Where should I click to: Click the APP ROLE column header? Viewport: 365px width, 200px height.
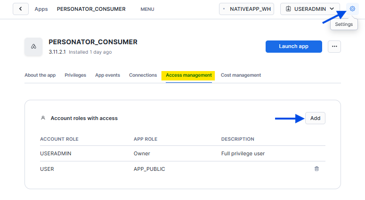point(146,139)
